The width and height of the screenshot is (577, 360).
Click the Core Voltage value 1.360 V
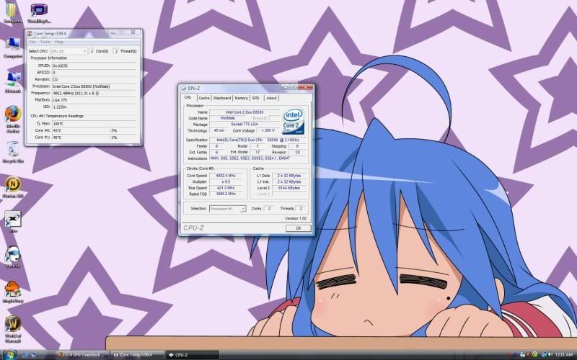pos(268,130)
